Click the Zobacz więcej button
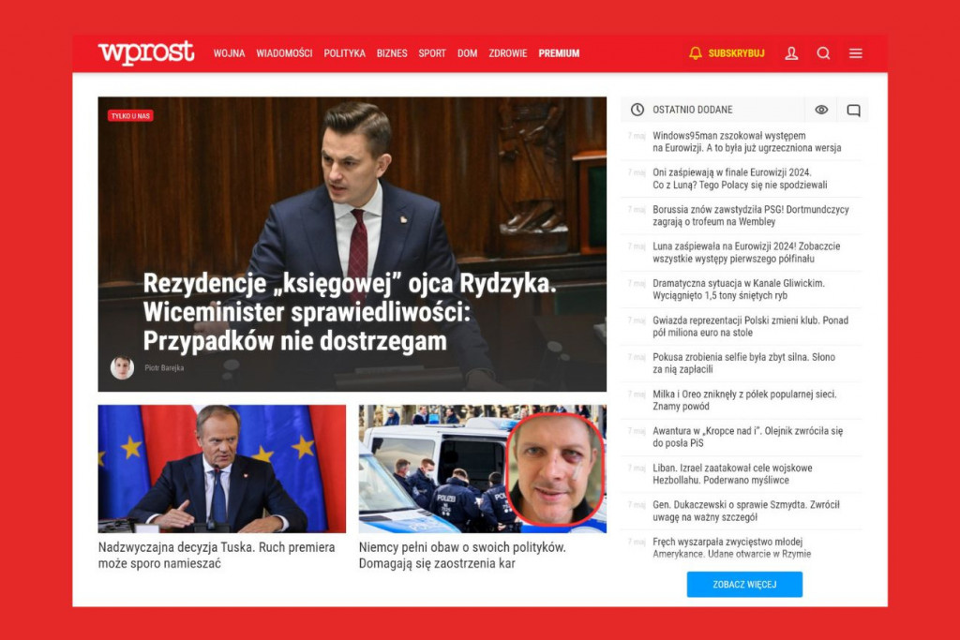The width and height of the screenshot is (960, 640). 744,585
